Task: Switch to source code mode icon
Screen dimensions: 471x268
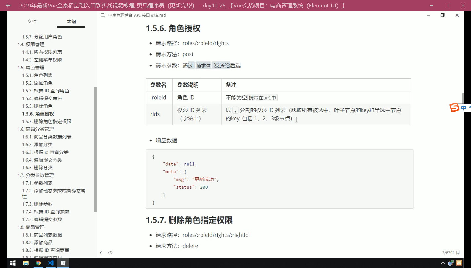Action: pos(110,253)
